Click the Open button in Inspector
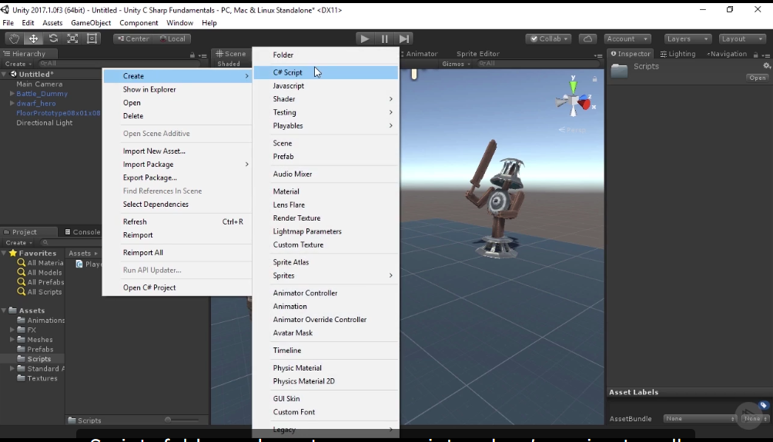The height and width of the screenshot is (442, 773). [758, 78]
